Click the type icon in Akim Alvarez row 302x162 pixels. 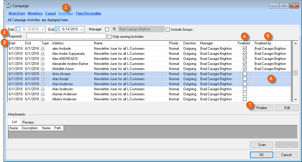click(x=43, y=74)
